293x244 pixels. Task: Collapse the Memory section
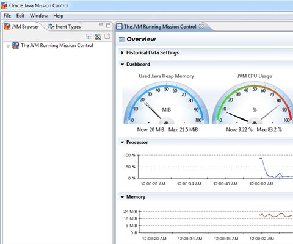(x=122, y=197)
